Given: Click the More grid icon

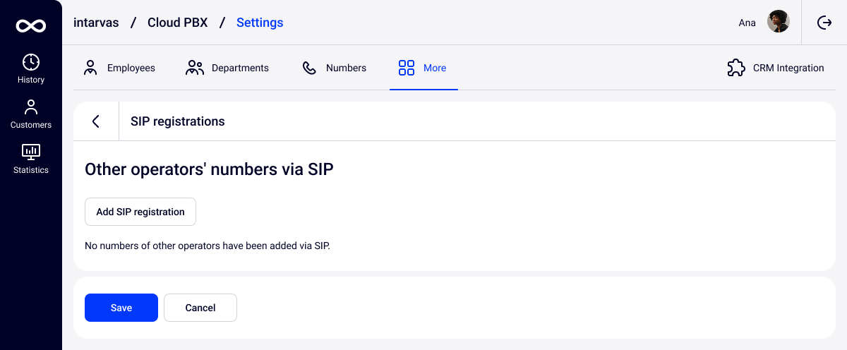Looking at the screenshot, I should coord(406,68).
